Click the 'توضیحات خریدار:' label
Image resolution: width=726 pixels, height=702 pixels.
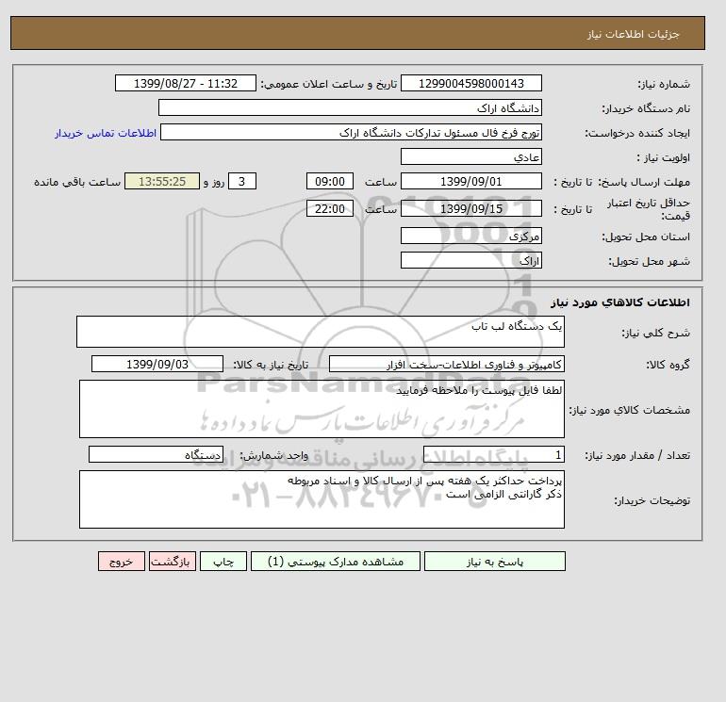pyautogui.click(x=652, y=500)
